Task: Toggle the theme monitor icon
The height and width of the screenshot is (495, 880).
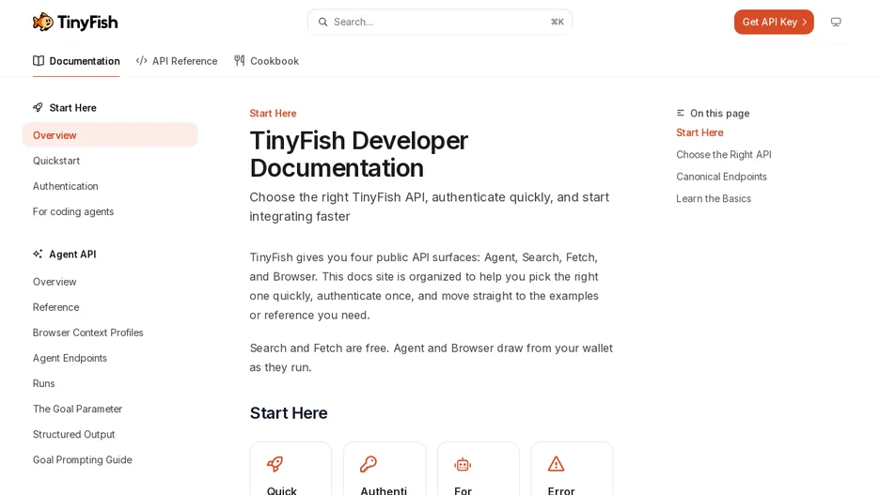Action: pyautogui.click(x=836, y=22)
